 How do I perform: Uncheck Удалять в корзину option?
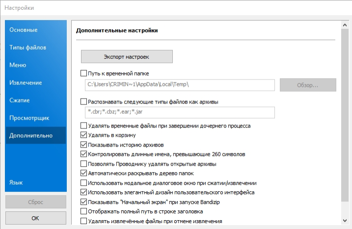point(83,135)
